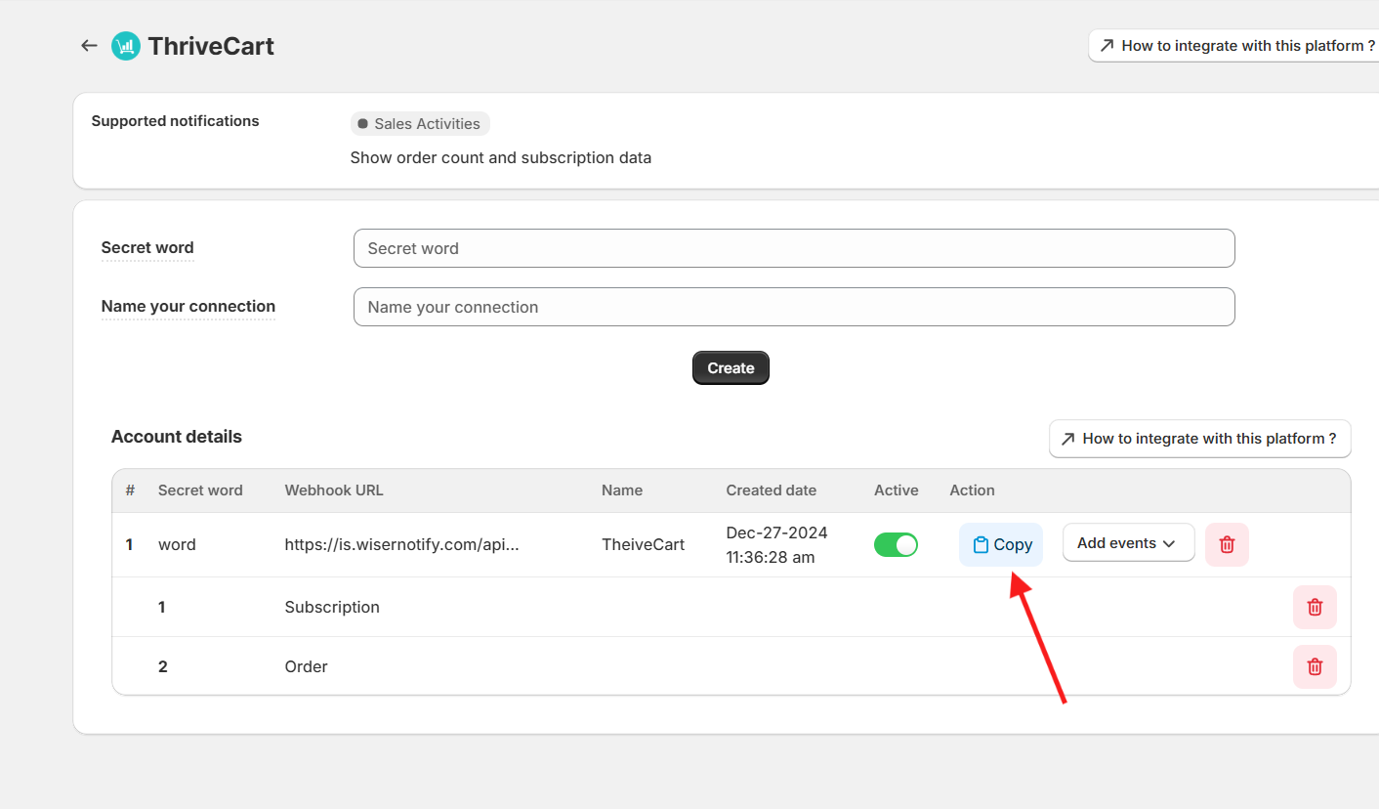Delete the TheiveCart connection row
Screen dimensions: 1379x809
pos(1227,544)
